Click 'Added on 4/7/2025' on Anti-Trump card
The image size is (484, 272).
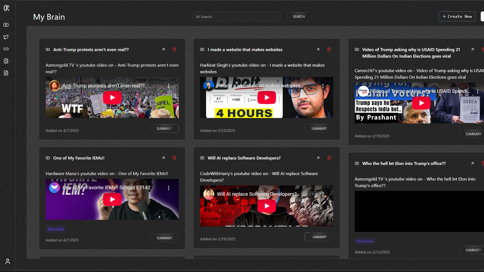click(62, 131)
